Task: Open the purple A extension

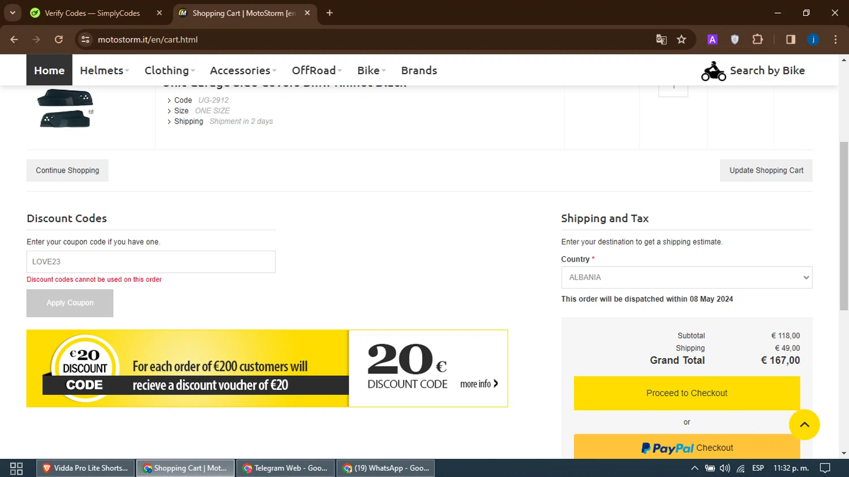Action: point(713,40)
